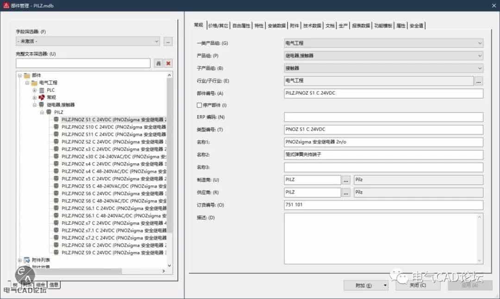Image resolution: width=500 pixels, height=299 pixels.
Task: Open the 一类产品组 dropdown
Action: click(384, 43)
